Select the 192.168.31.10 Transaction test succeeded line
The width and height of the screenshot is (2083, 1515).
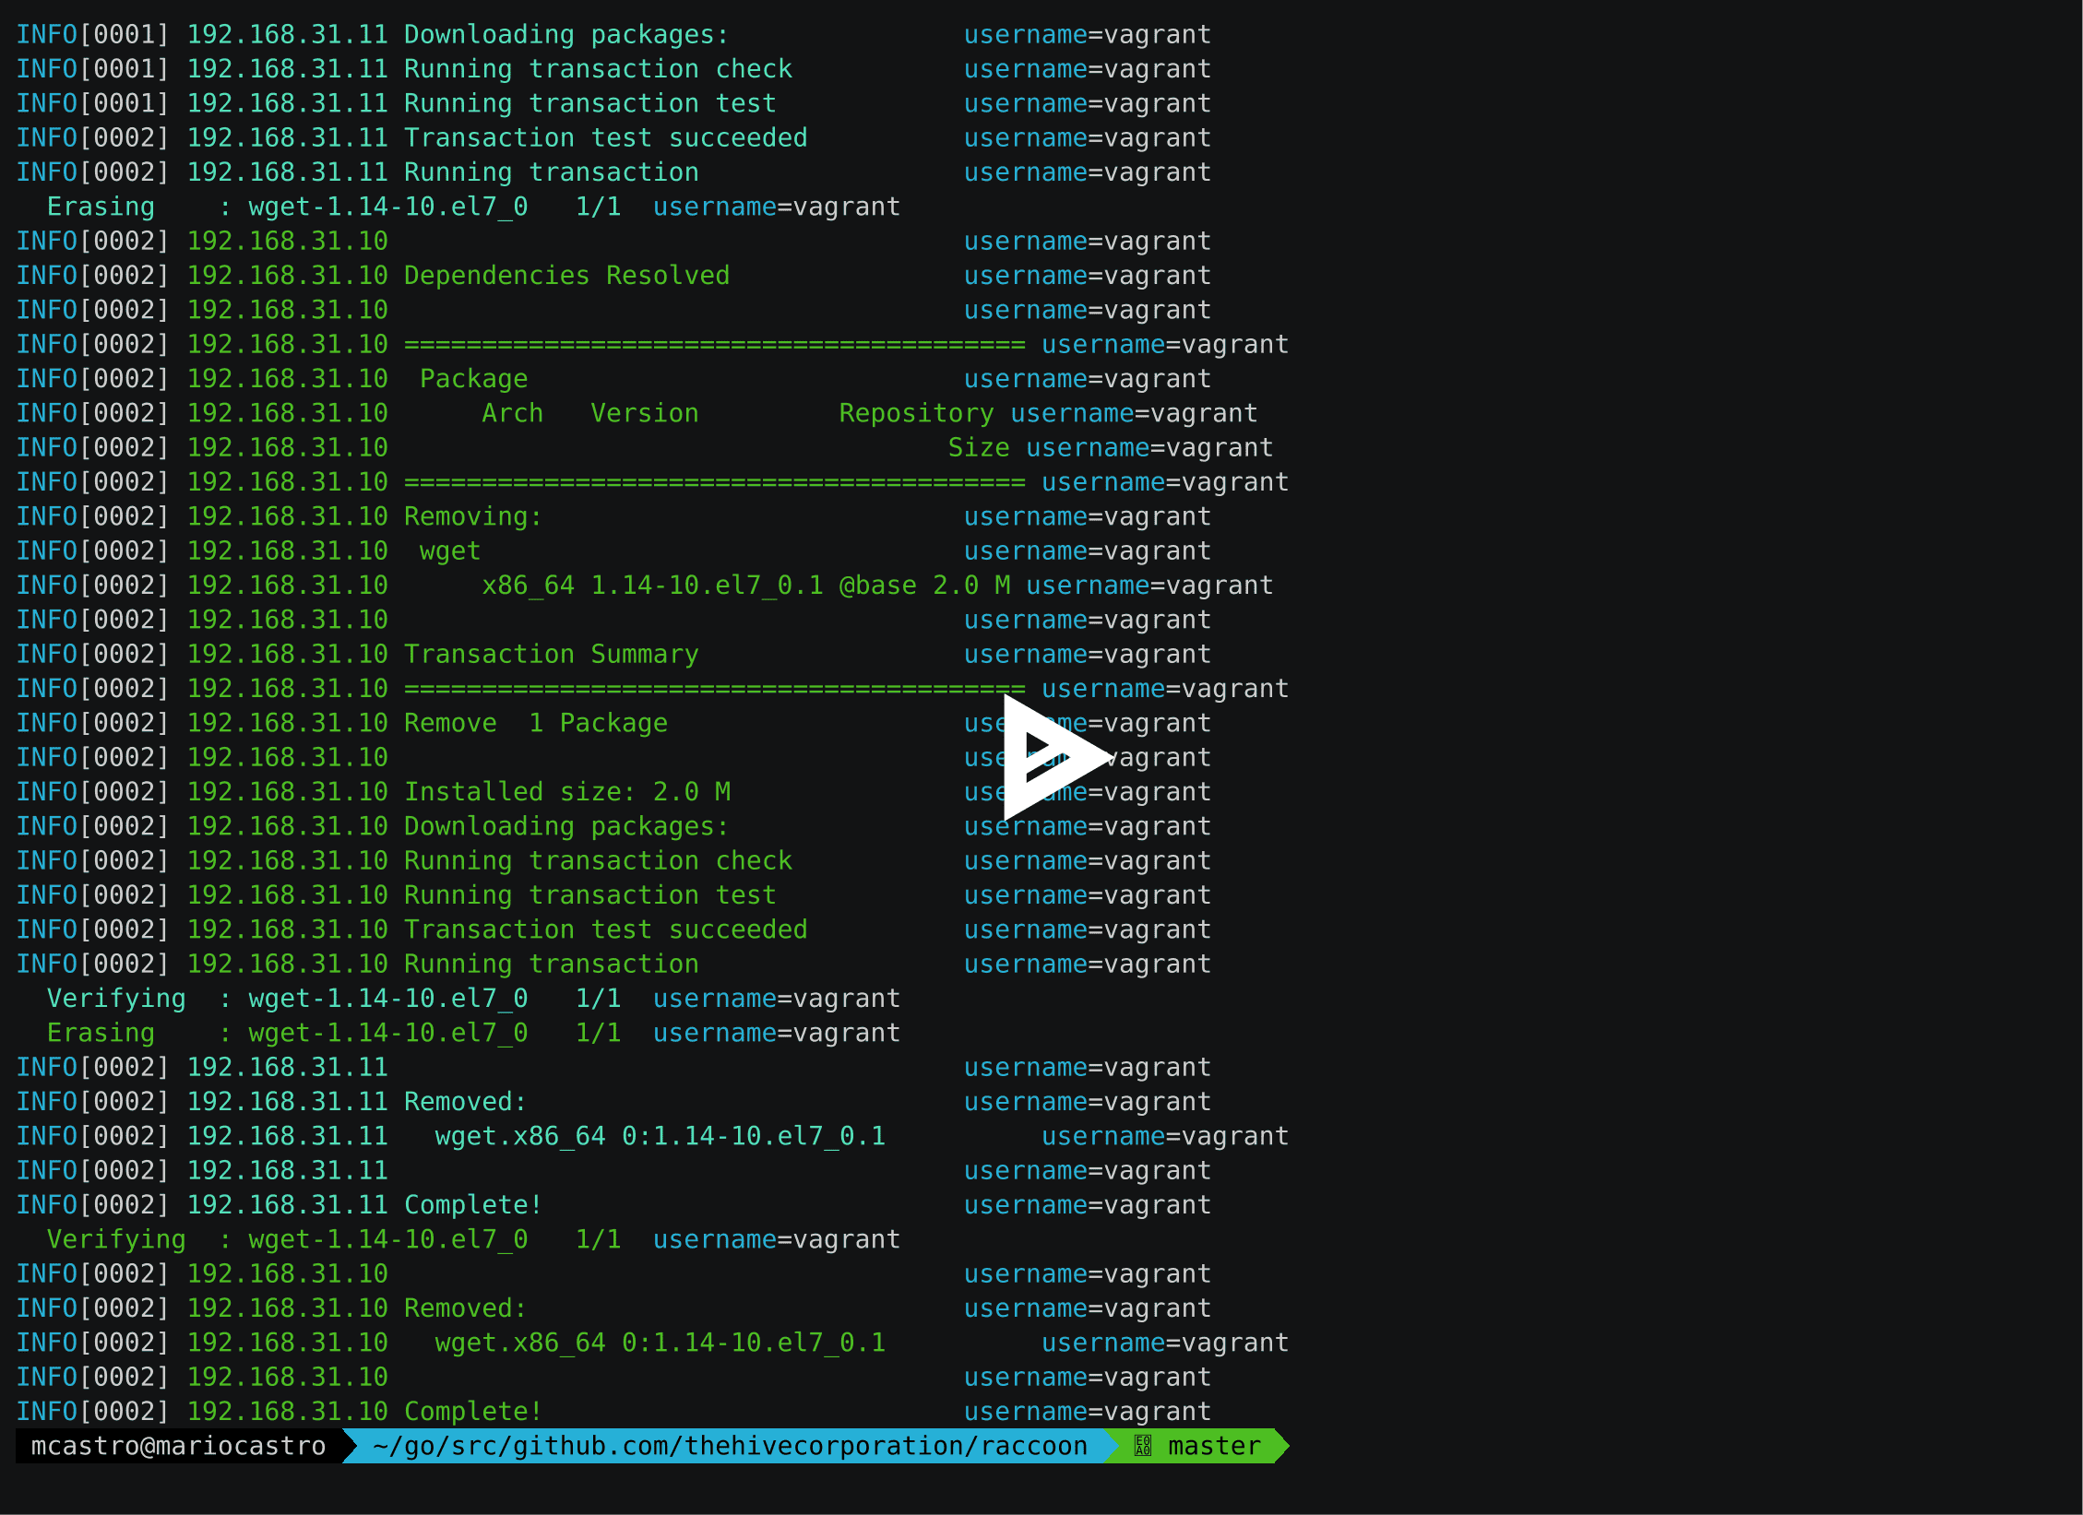[613, 929]
